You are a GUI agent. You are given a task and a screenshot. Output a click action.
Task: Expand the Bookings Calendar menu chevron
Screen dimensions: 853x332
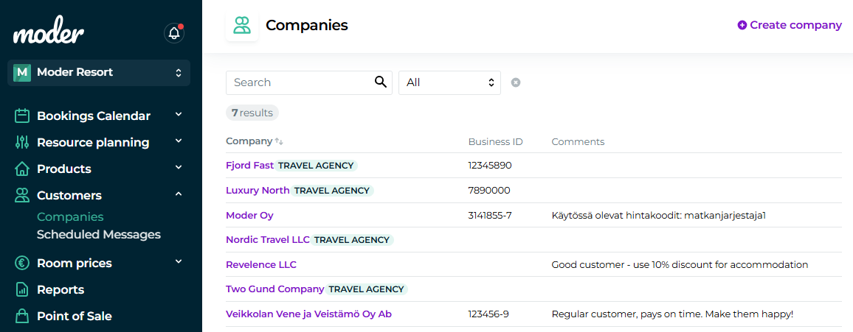[178, 115]
